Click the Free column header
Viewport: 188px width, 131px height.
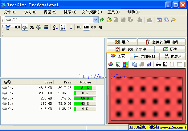coord(63,82)
